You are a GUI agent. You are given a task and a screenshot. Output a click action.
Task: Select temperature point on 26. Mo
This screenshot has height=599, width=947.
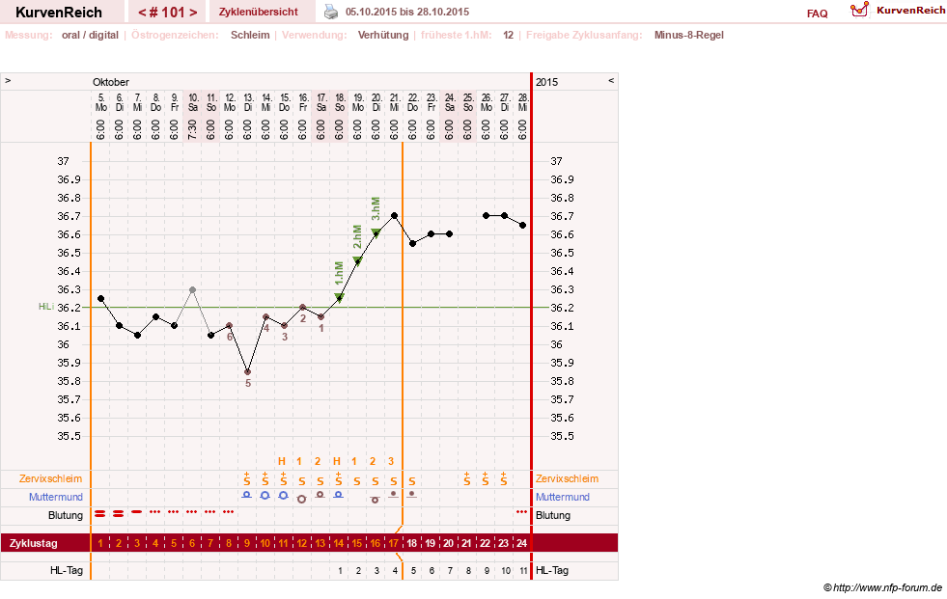(487, 215)
